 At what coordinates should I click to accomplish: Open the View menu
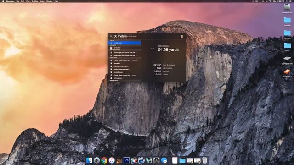tap(28, 1)
